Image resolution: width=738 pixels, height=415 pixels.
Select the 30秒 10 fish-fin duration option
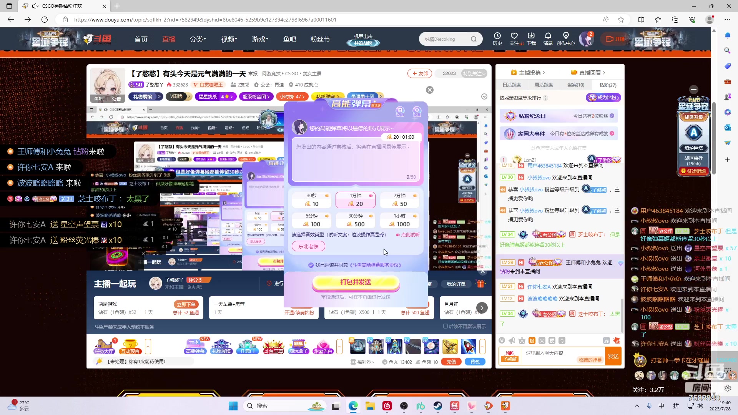click(311, 200)
